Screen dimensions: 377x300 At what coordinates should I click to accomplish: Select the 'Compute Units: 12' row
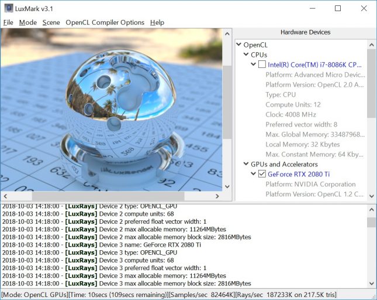[293, 104]
